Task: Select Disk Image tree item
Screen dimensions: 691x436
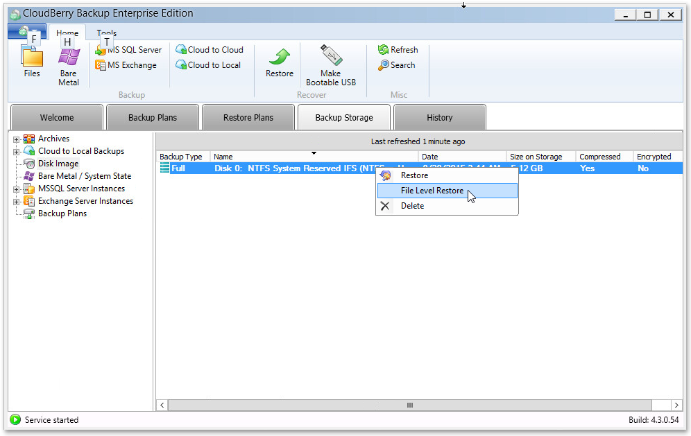Action: pyautogui.click(x=58, y=164)
